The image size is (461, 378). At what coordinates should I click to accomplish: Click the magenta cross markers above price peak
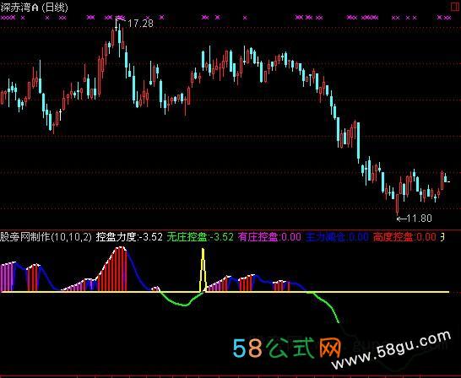pyautogui.click(x=119, y=18)
